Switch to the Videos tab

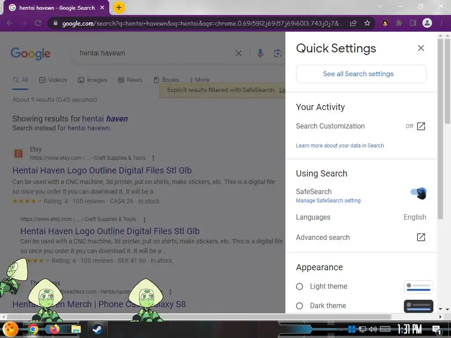53,80
